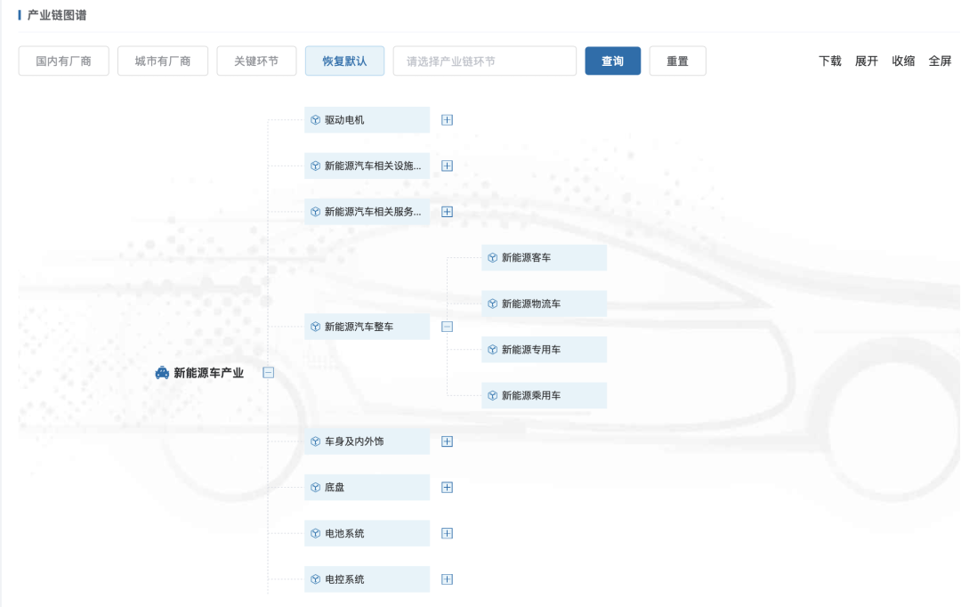
Task: Select the 新能源汽车相关设施 node label
Action: (373, 166)
